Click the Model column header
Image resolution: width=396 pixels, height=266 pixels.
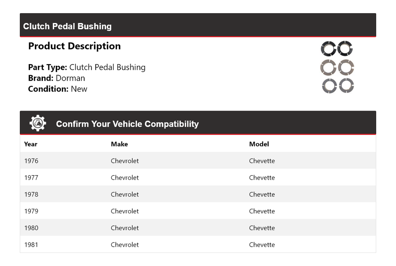259,144
